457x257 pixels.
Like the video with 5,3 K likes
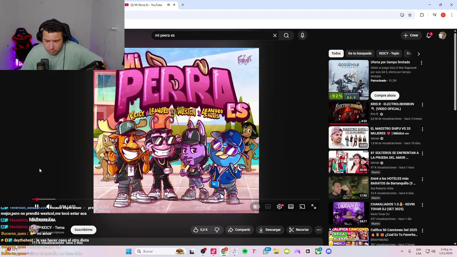(x=200, y=230)
